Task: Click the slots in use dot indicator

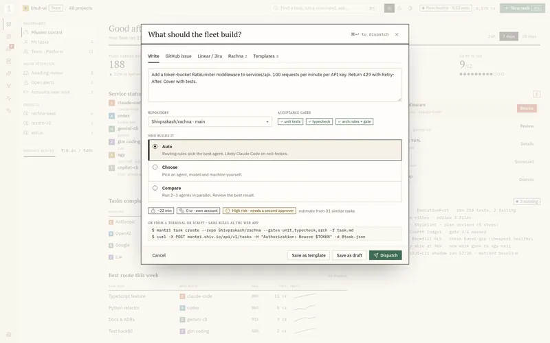Action: pos(482,74)
